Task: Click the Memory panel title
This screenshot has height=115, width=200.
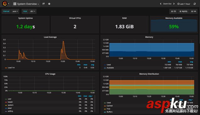Action: pyautogui.click(x=149, y=37)
